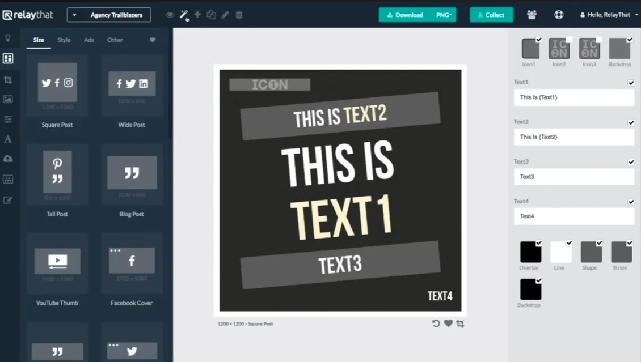This screenshot has height=362, width=641.
Task: Click the crop icon below canvas
Action: [460, 323]
